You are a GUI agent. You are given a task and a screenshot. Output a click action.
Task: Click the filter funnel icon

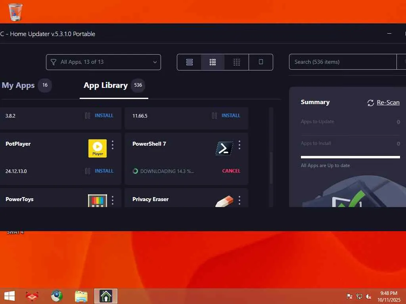pyautogui.click(x=54, y=62)
